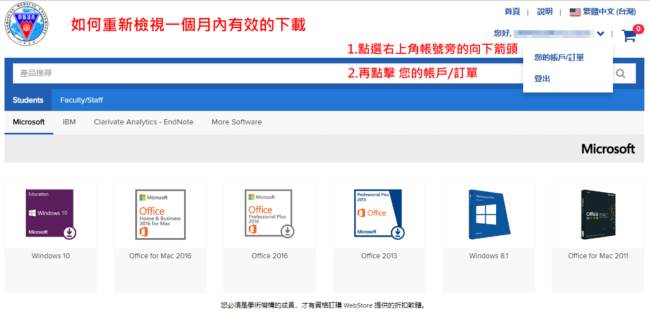The image size is (650, 316).
Task: Select the Microsoft vendor tab
Action: click(x=29, y=122)
